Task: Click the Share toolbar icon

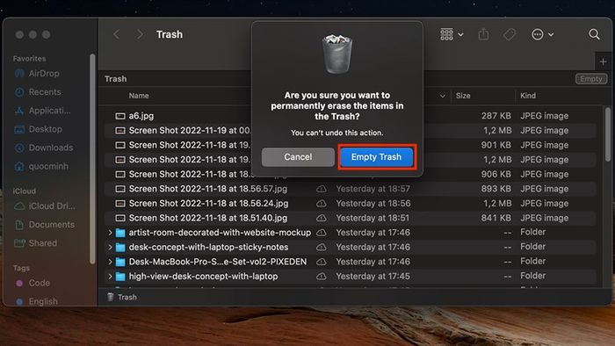Action: 483,34
